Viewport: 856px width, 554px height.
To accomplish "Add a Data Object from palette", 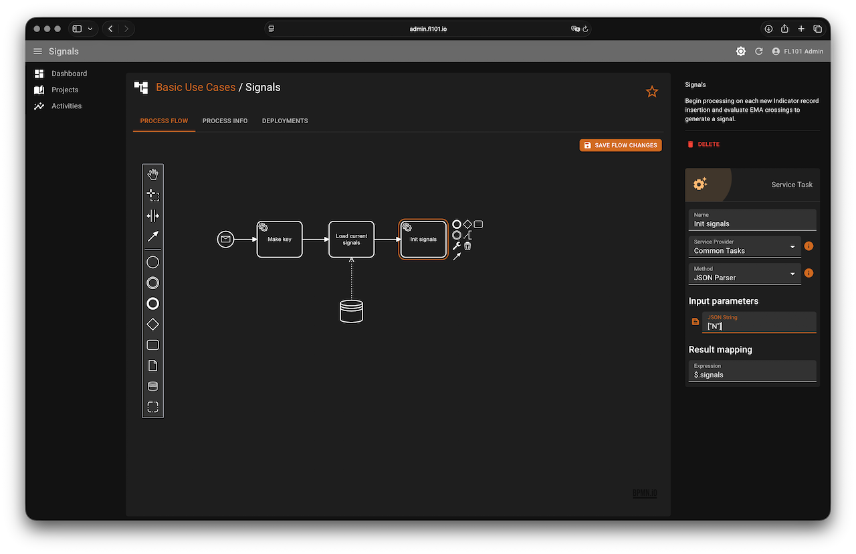I will (152, 366).
